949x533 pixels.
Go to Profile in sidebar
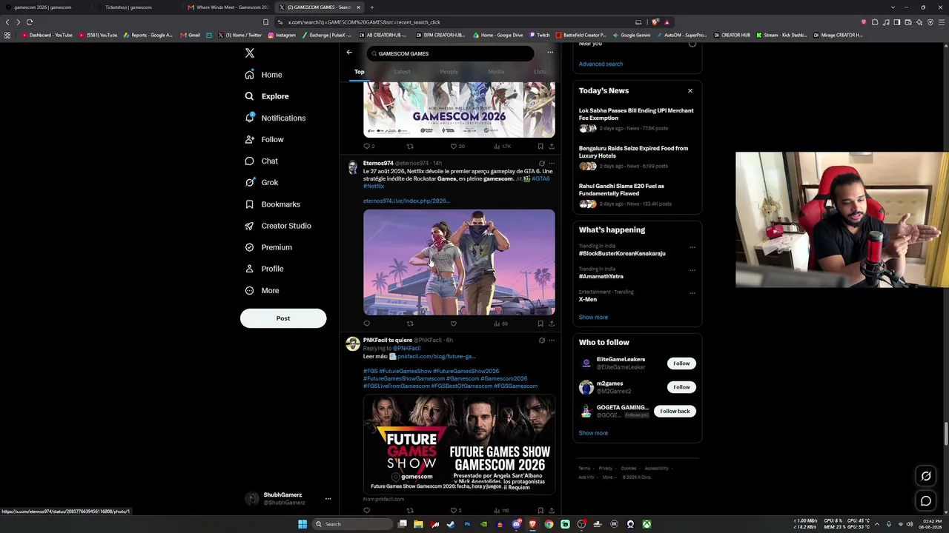pos(264,269)
